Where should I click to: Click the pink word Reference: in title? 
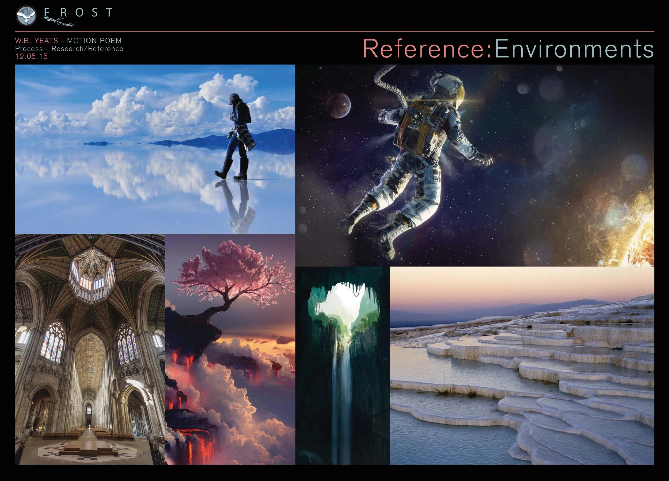427,49
